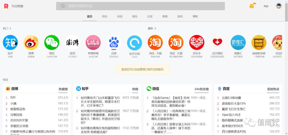Switch to the 社区 tab
The image size is (288, 135).
(150, 17)
